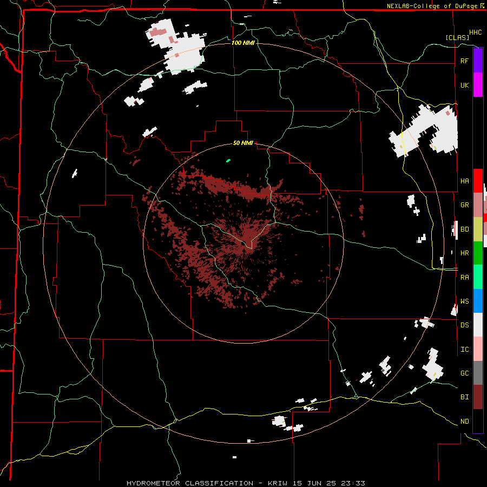This screenshot has width=487, height=487.
Task: Click the HYDROMETEOR CLASSIFICATION title text
Action: point(190,483)
